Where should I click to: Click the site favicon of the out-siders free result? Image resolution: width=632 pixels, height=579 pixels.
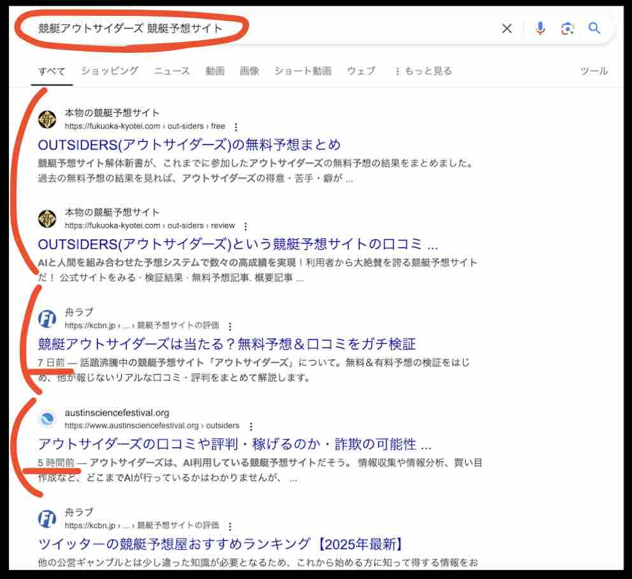47,119
